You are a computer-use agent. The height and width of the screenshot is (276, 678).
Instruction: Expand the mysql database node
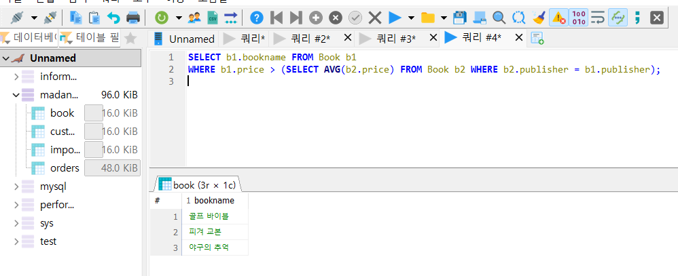16,187
